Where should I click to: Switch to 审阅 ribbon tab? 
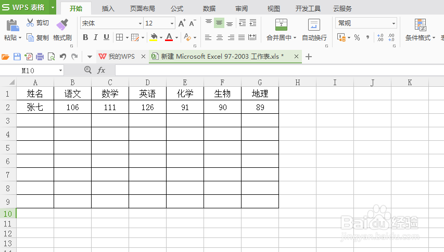click(x=242, y=9)
